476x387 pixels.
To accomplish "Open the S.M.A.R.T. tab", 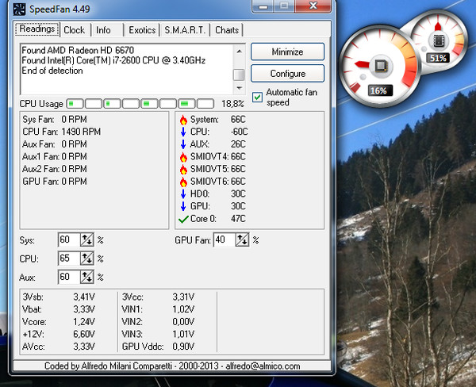I will pyautogui.click(x=185, y=30).
